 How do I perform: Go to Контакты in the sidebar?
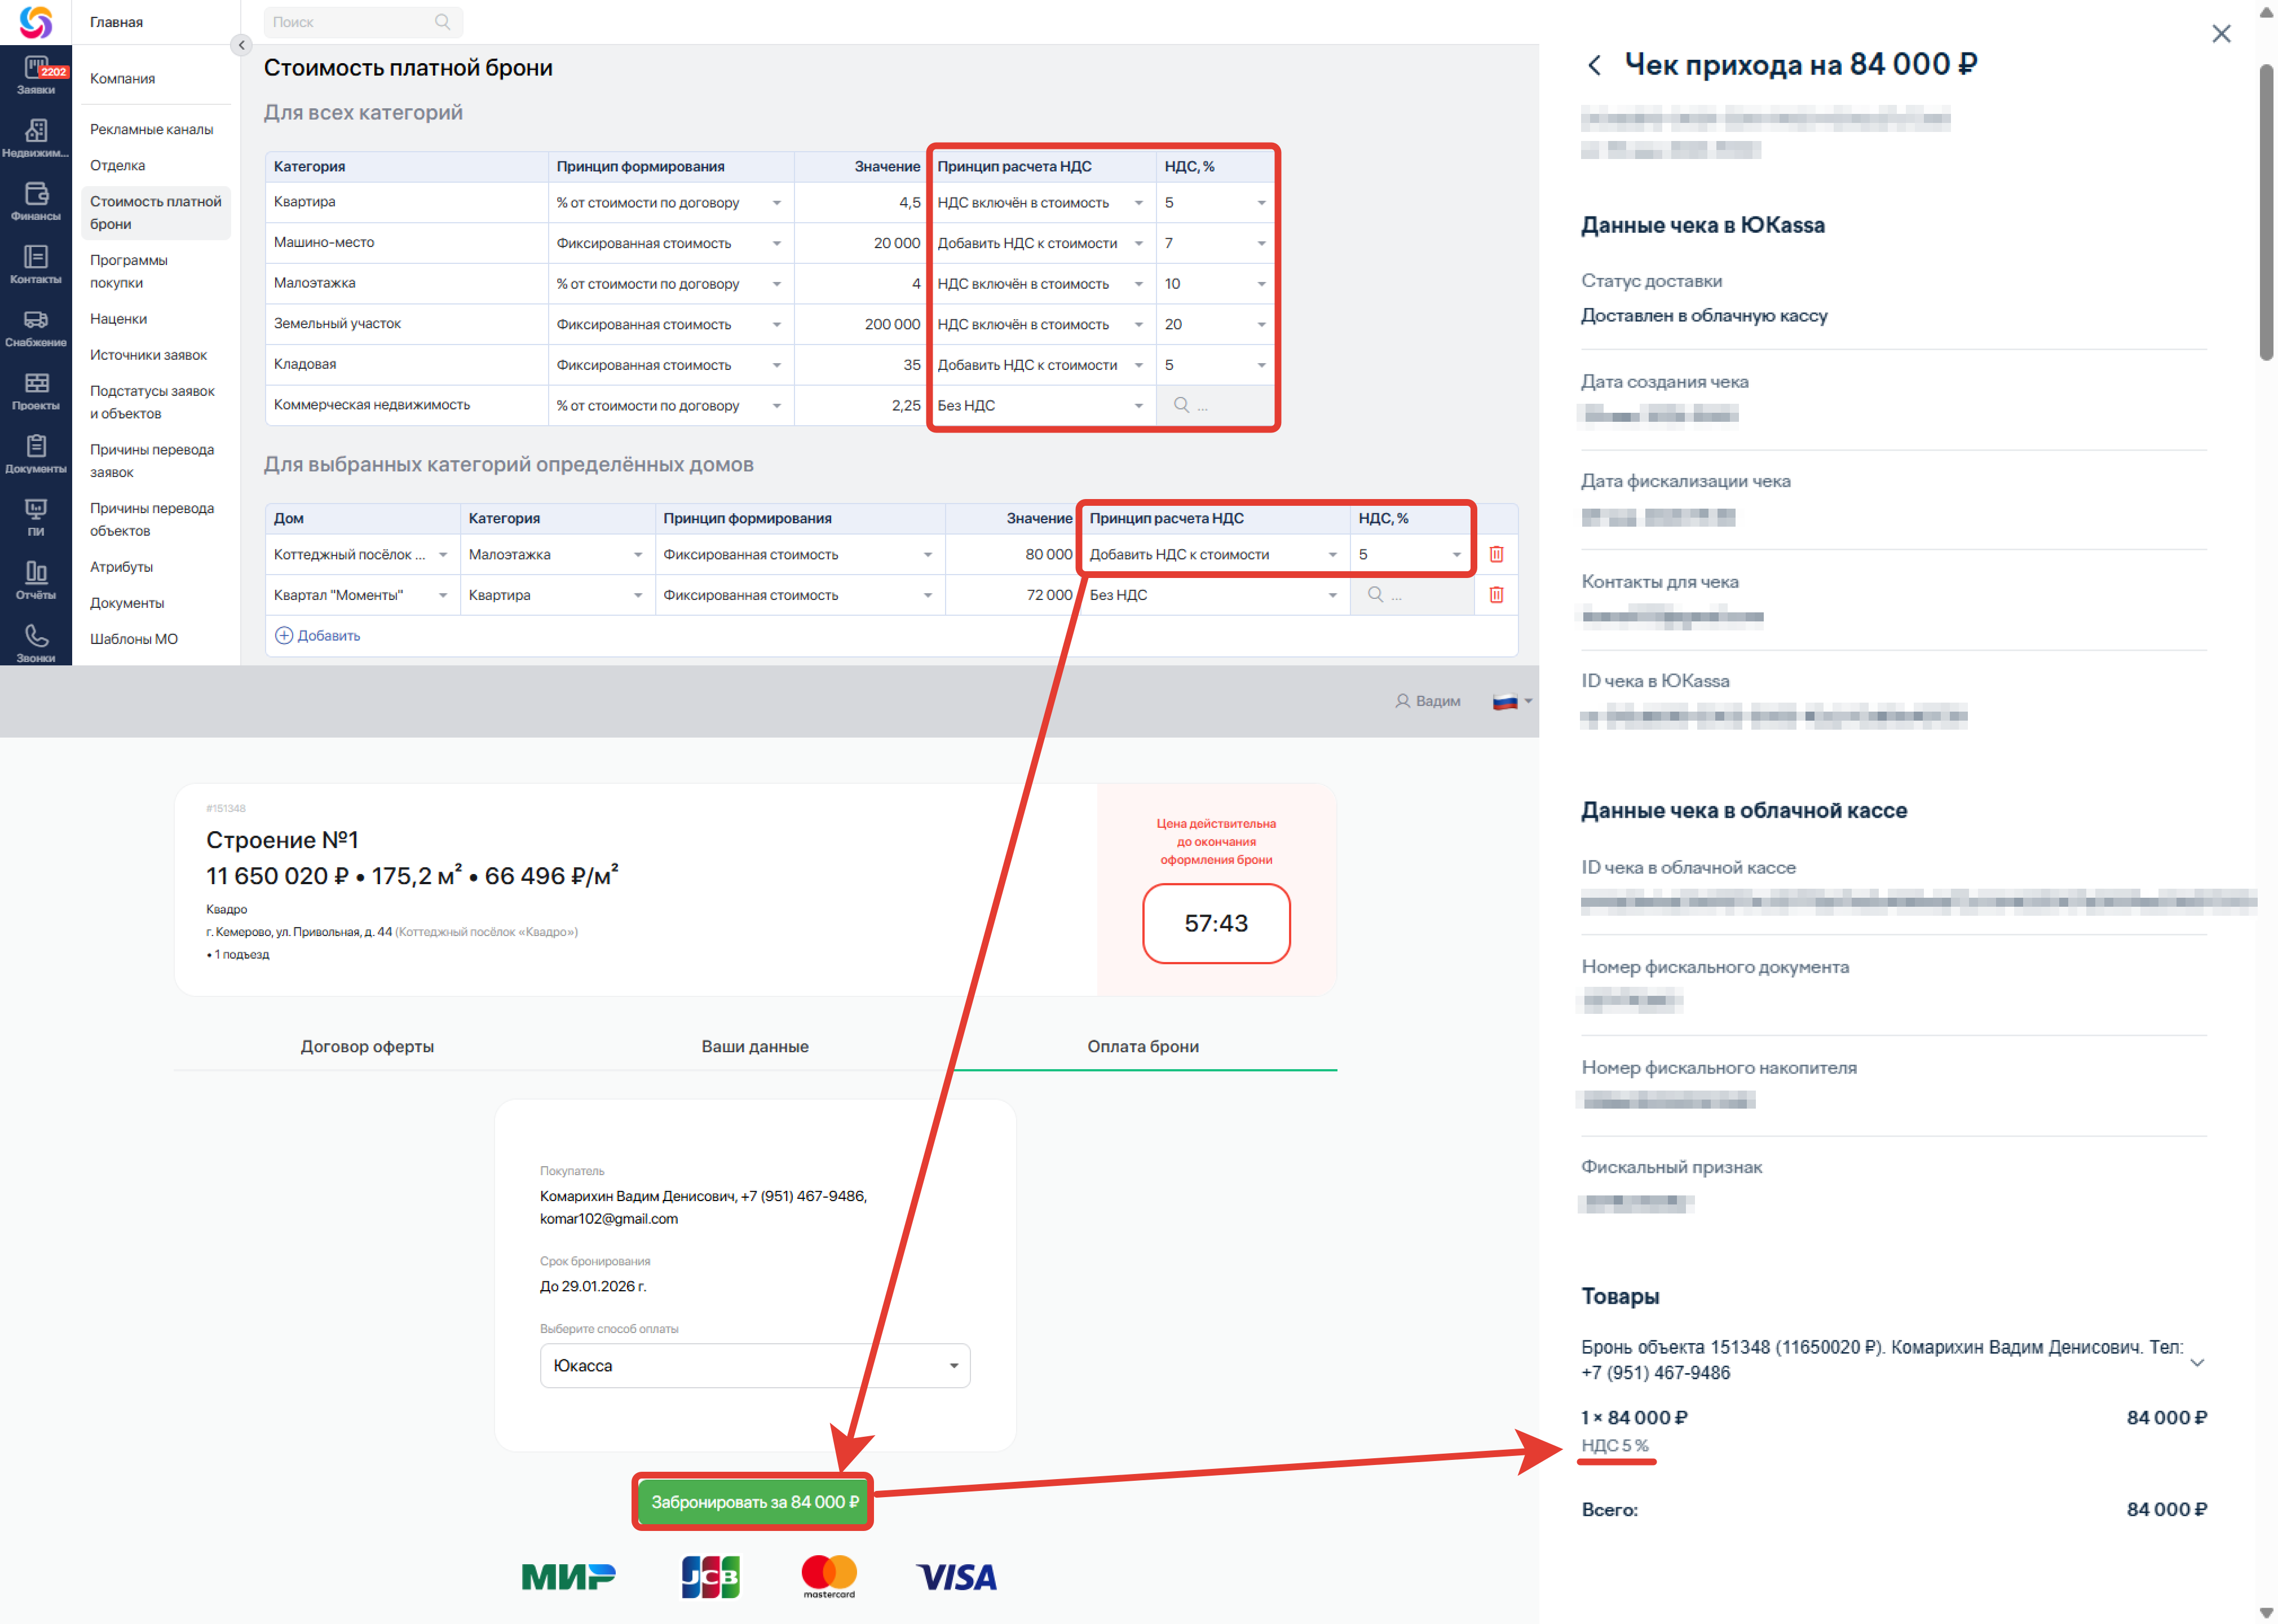click(36, 264)
